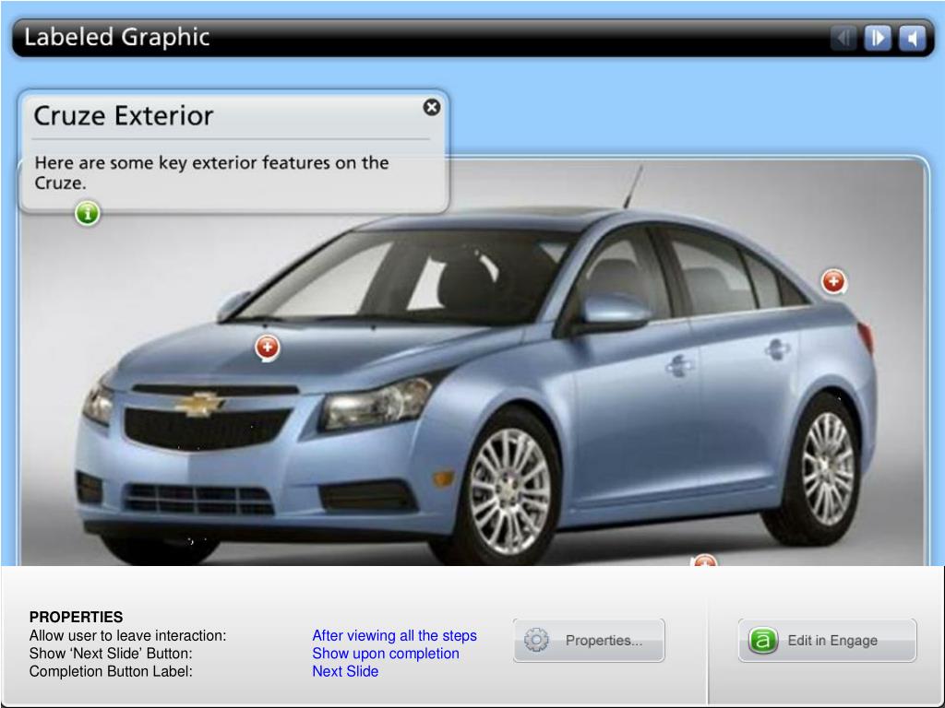Close the Cruze Exterior popup
This screenshot has height=708, width=945.
click(x=432, y=107)
